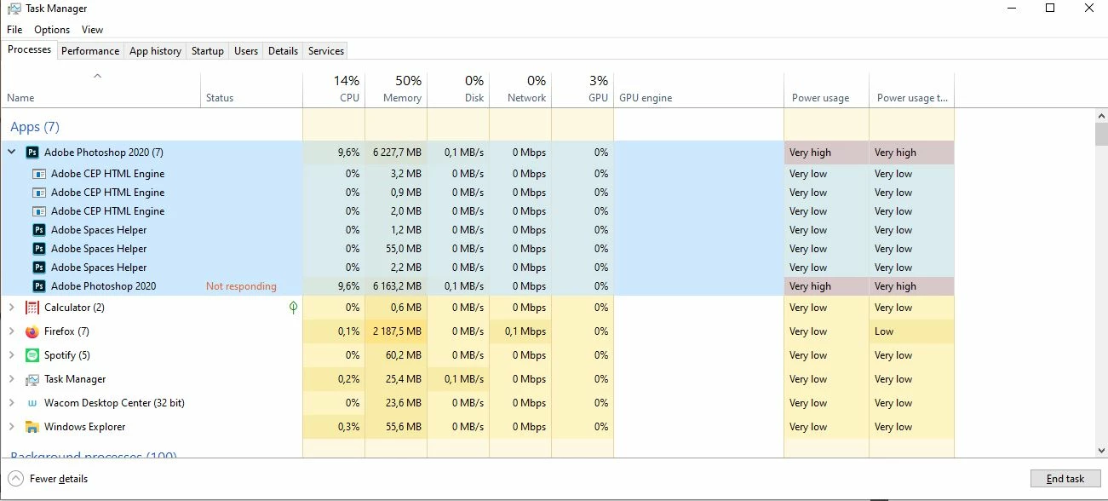1108x501 pixels.
Task: Sort by the Name column header
Action: tap(100, 89)
